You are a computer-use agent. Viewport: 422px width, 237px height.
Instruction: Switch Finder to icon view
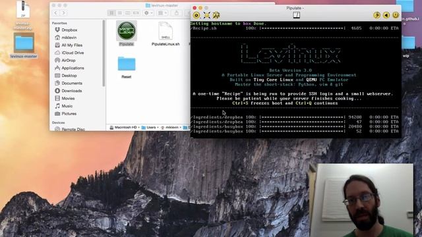coord(111,13)
